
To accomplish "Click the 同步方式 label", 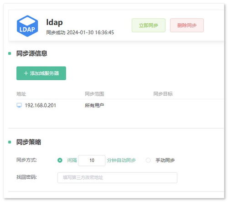I will (x=26, y=160).
